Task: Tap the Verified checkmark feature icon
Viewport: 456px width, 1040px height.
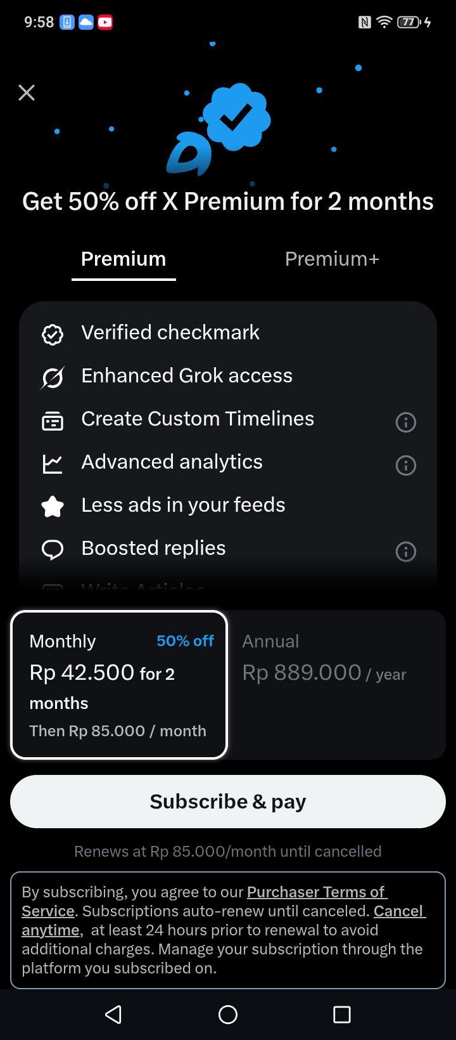Action: (x=53, y=334)
